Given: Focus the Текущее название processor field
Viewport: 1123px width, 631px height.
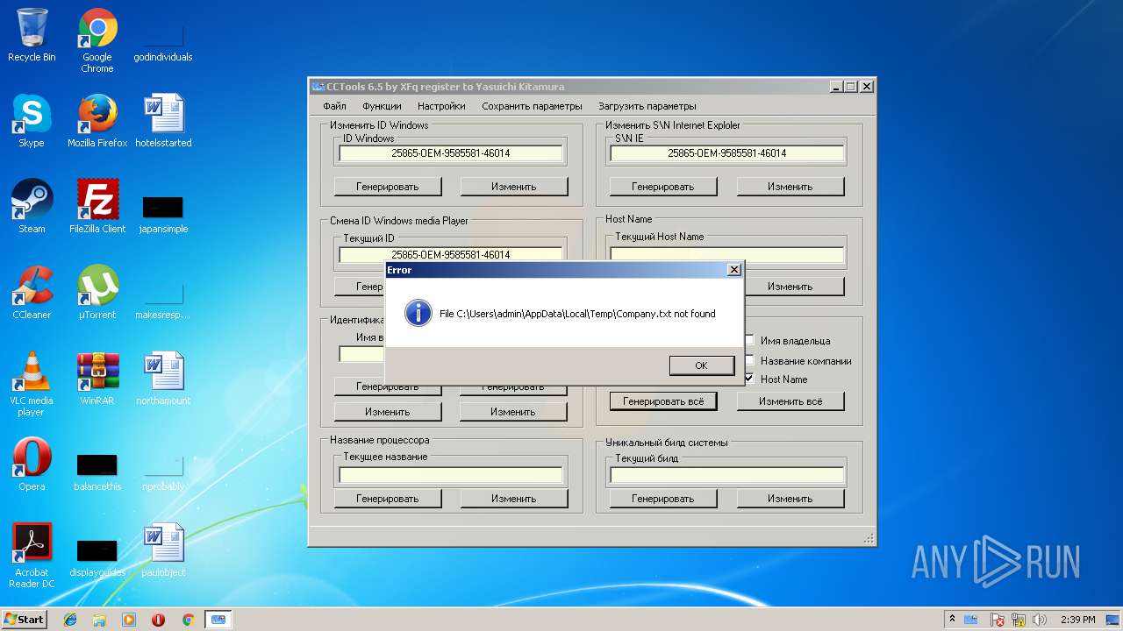Looking at the screenshot, I should click(450, 475).
